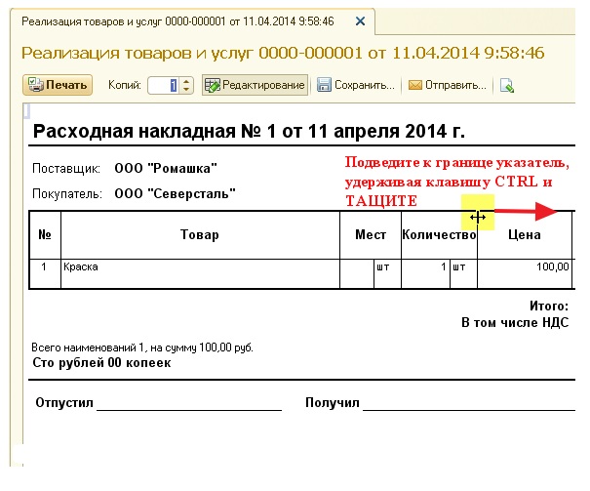Select the ООО "Ромашка" supplier text
The width and height of the screenshot is (590, 491).
point(166,168)
